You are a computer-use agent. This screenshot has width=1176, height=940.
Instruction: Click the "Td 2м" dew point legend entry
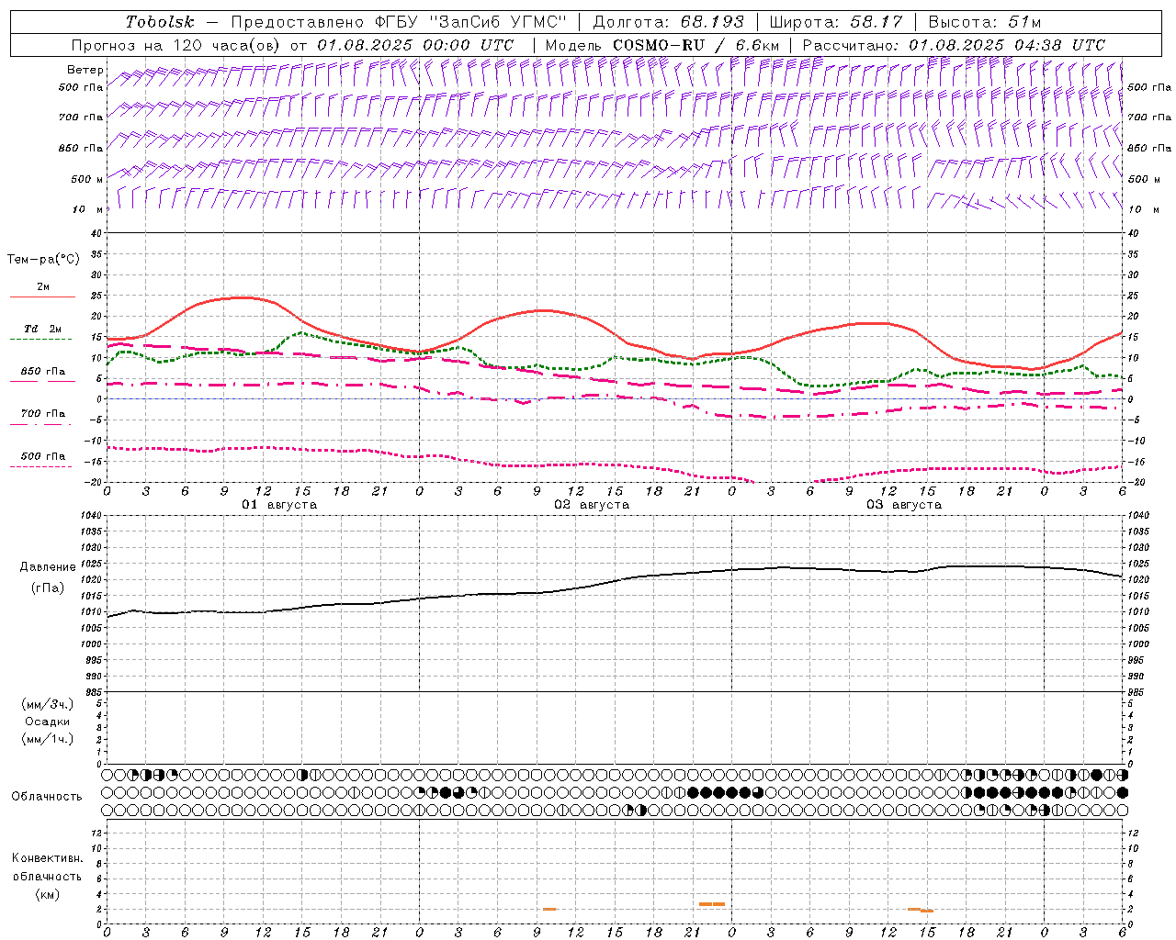tap(42, 332)
